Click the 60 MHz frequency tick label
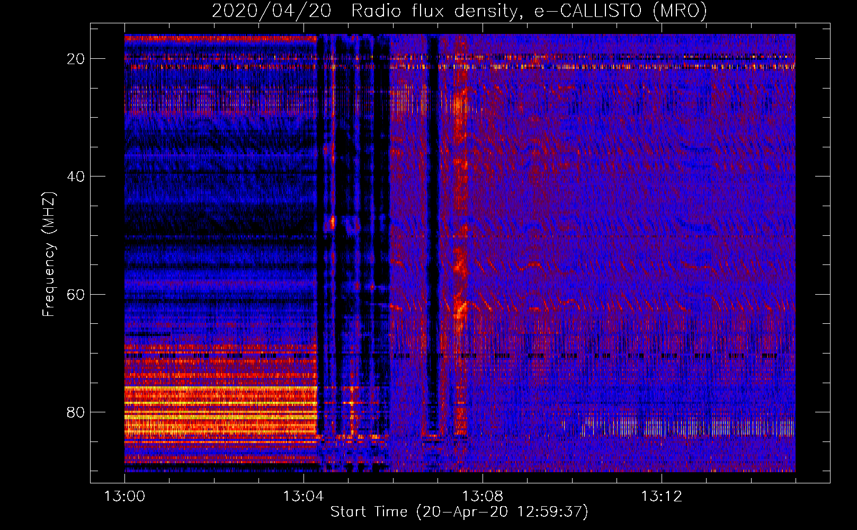The height and width of the screenshot is (530, 857). coord(76,294)
